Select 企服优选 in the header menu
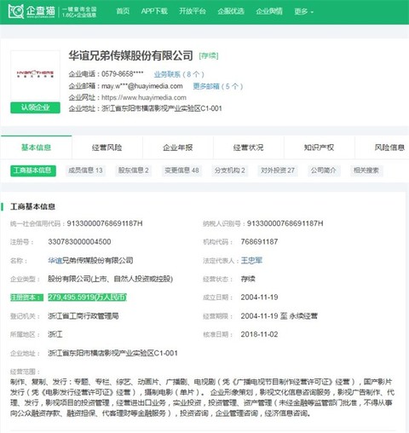The height and width of the screenshot is (433, 409). point(231,11)
